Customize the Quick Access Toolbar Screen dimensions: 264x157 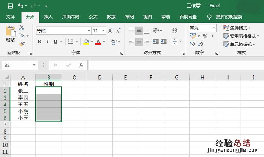pos(46,6)
